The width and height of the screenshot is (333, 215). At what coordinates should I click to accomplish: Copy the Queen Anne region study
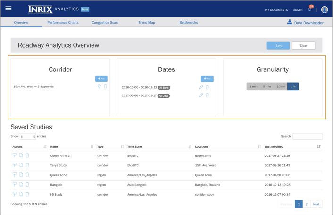[x=21, y=175]
